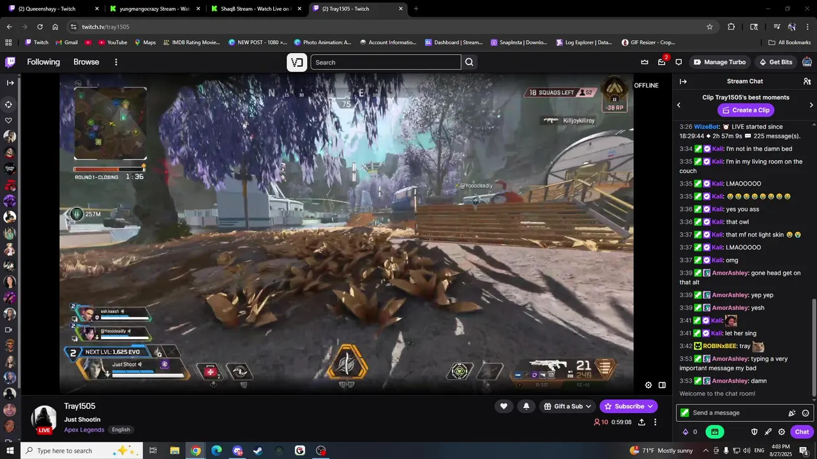817x459 pixels.
Task: Share the stream via upload arrow icon
Action: 641,422
